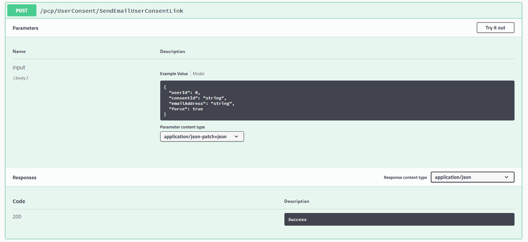This screenshot has height=242, width=528.
Task: Click the Response content type label
Action: pos(405,178)
